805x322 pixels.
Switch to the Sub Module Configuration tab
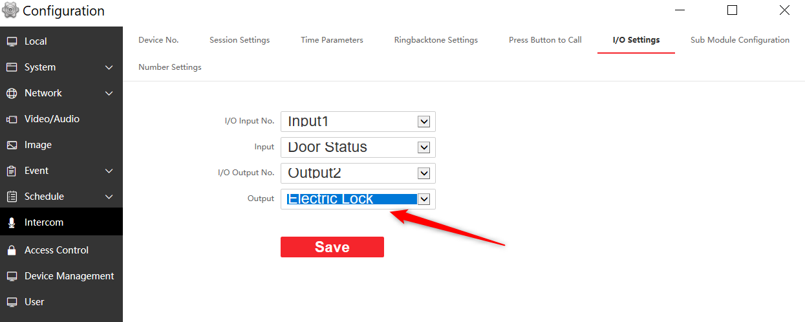pyautogui.click(x=740, y=40)
